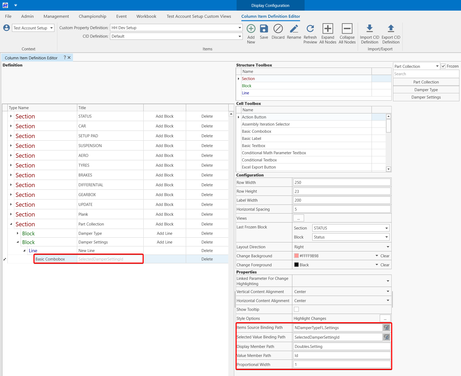The height and width of the screenshot is (376, 461).
Task: Open the Championship menu
Action: (92, 16)
